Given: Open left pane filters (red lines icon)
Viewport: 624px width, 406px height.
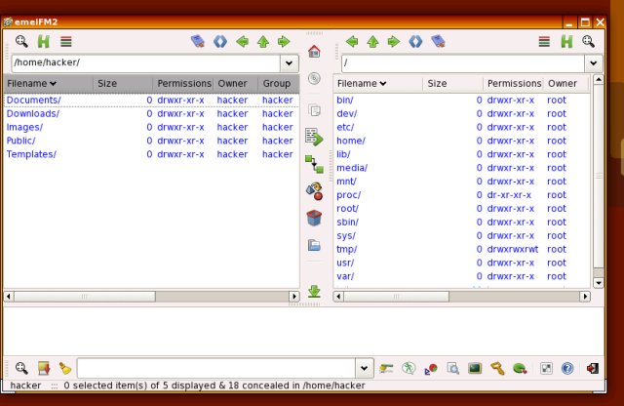Looking at the screenshot, I should [x=66, y=41].
